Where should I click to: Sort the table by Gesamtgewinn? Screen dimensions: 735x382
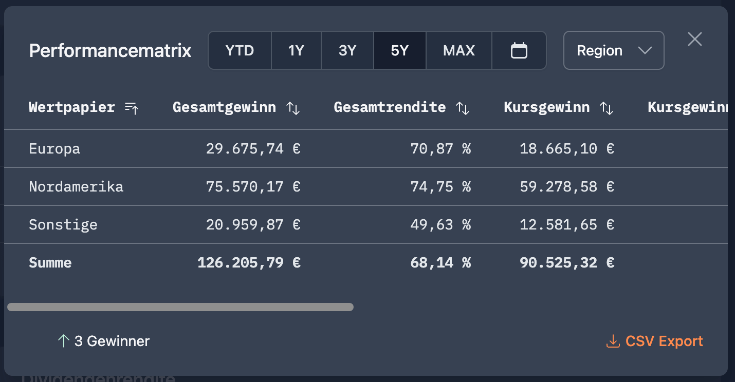(293, 108)
